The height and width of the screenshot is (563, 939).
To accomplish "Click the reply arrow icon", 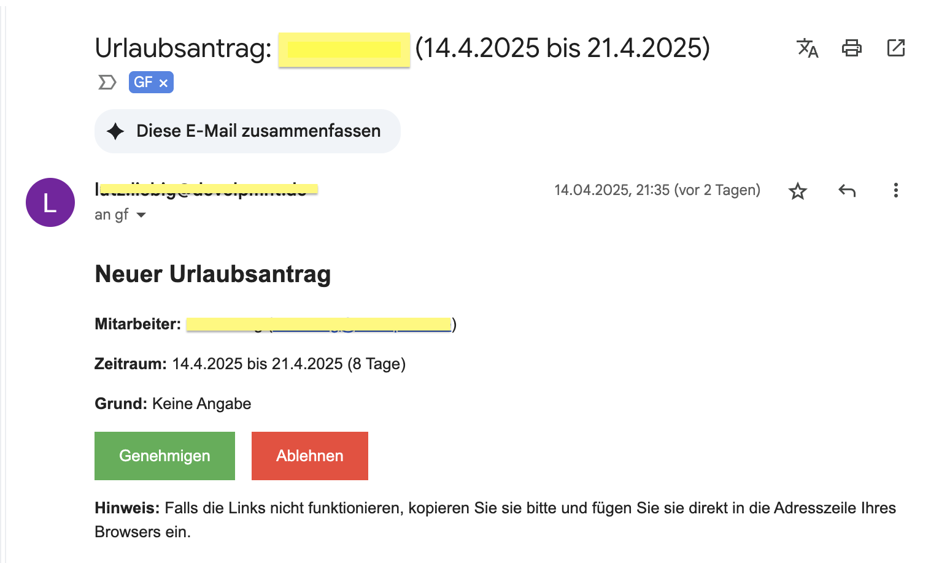I will tap(846, 191).
